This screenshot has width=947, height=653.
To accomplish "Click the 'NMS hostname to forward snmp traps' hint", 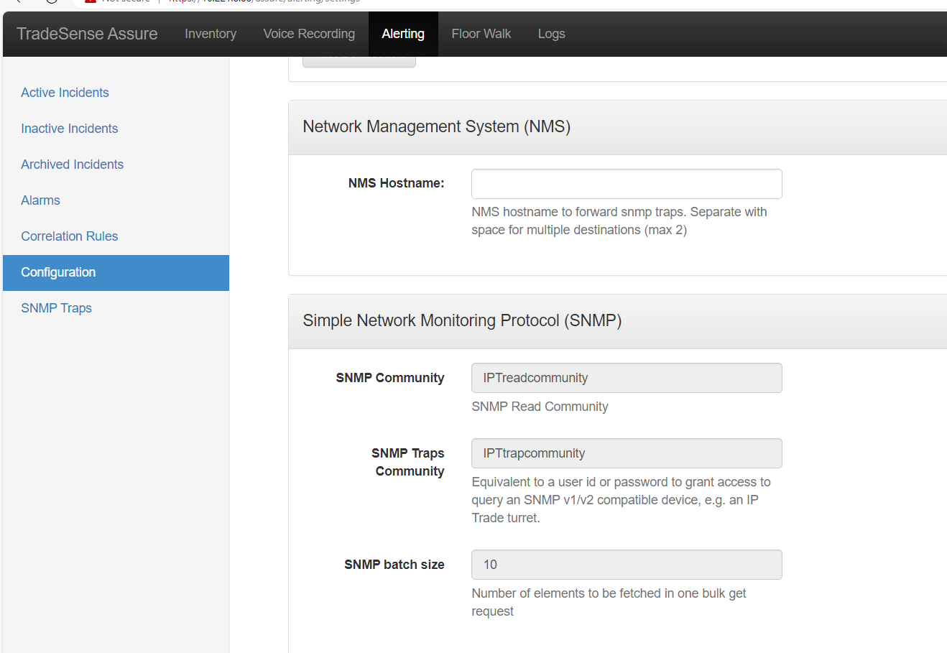I will [x=619, y=221].
